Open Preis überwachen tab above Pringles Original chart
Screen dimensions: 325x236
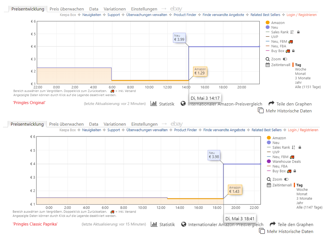(67, 9)
